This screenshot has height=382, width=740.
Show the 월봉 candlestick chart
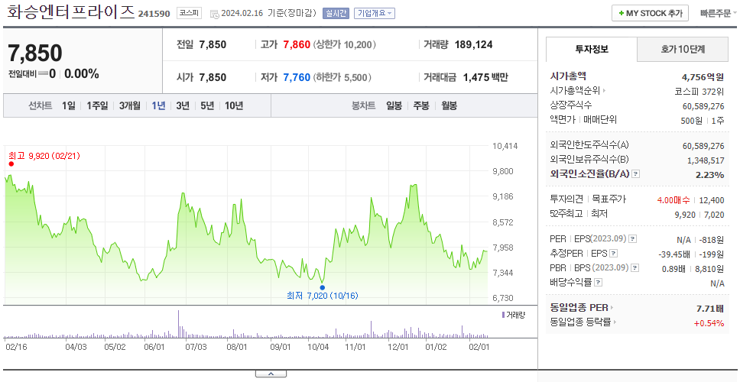coord(449,105)
